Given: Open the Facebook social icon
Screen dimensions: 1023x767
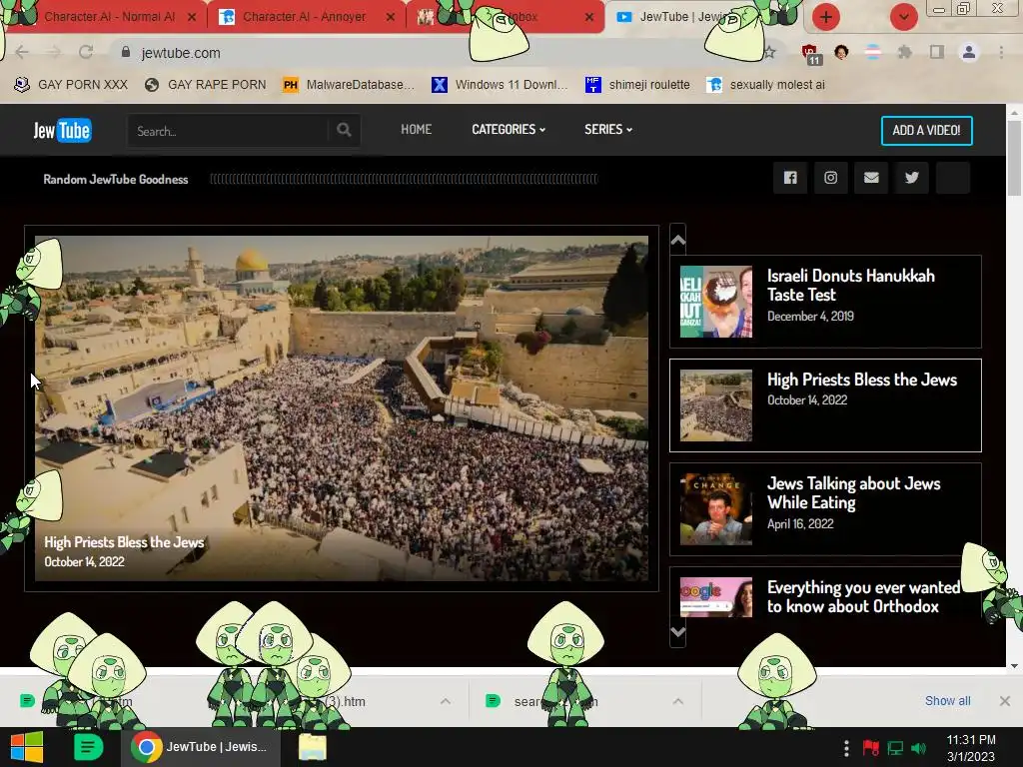Looking at the screenshot, I should point(790,178).
